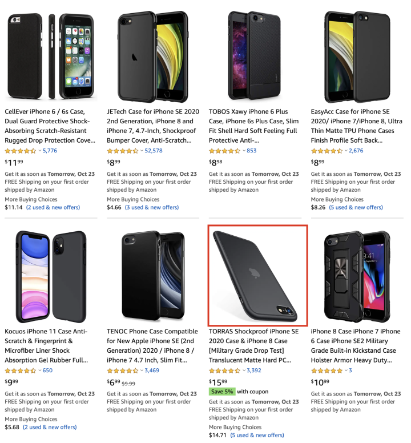Click the TORRAS Shockproof case image
This screenshot has width=411, height=443.
[x=257, y=275]
